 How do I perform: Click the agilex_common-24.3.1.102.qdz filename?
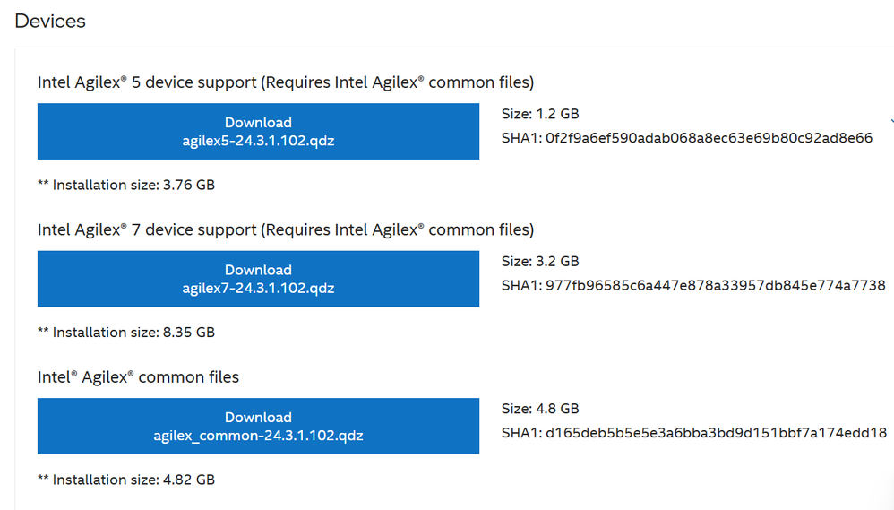258,437
